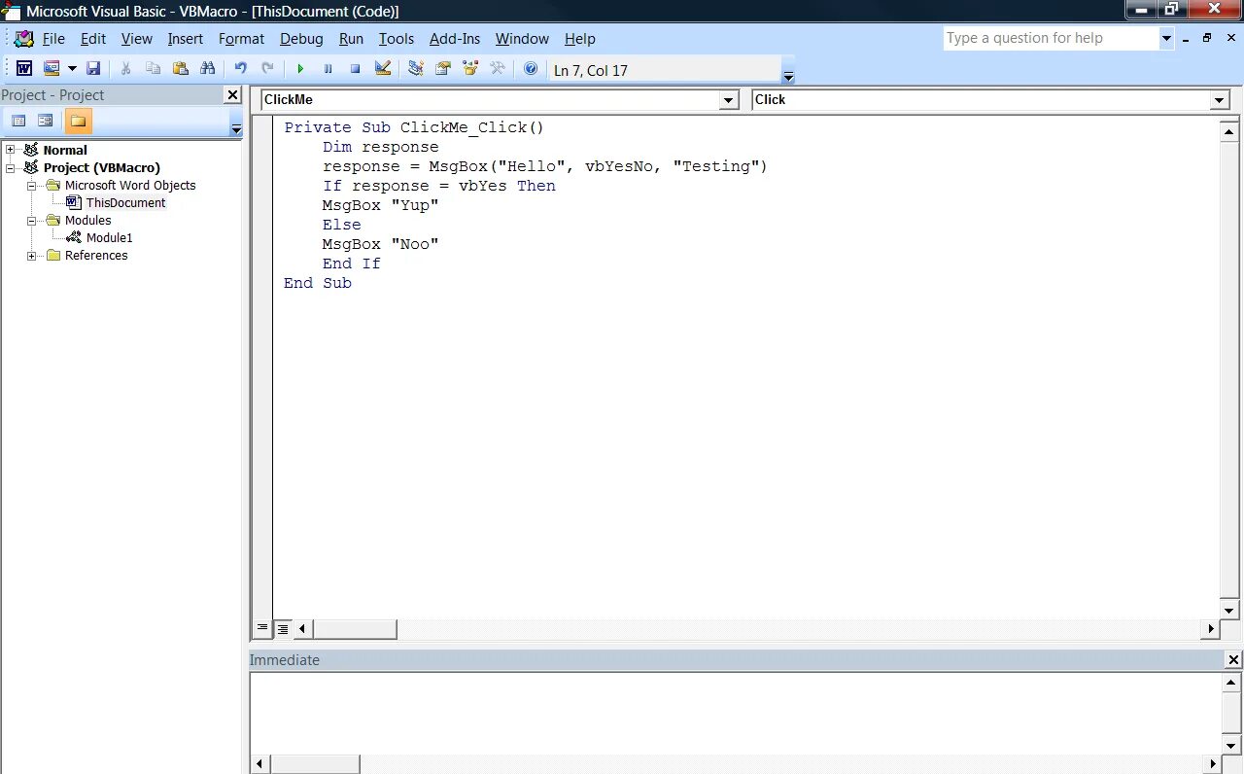Click the Insert UserForm icon

point(51,69)
